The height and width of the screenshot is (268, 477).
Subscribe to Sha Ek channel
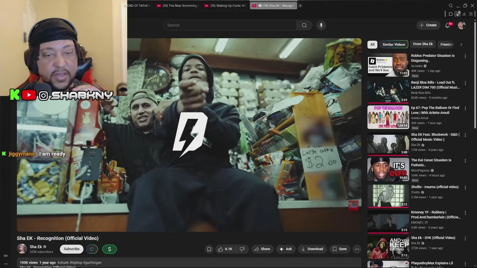pos(72,249)
